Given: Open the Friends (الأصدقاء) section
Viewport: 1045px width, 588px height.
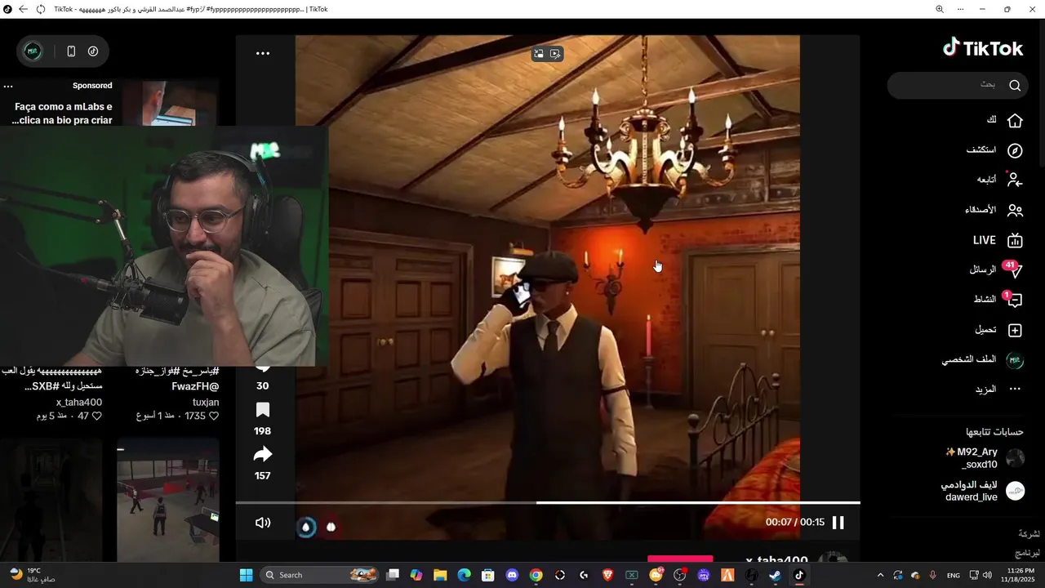Looking at the screenshot, I should pos(994,210).
